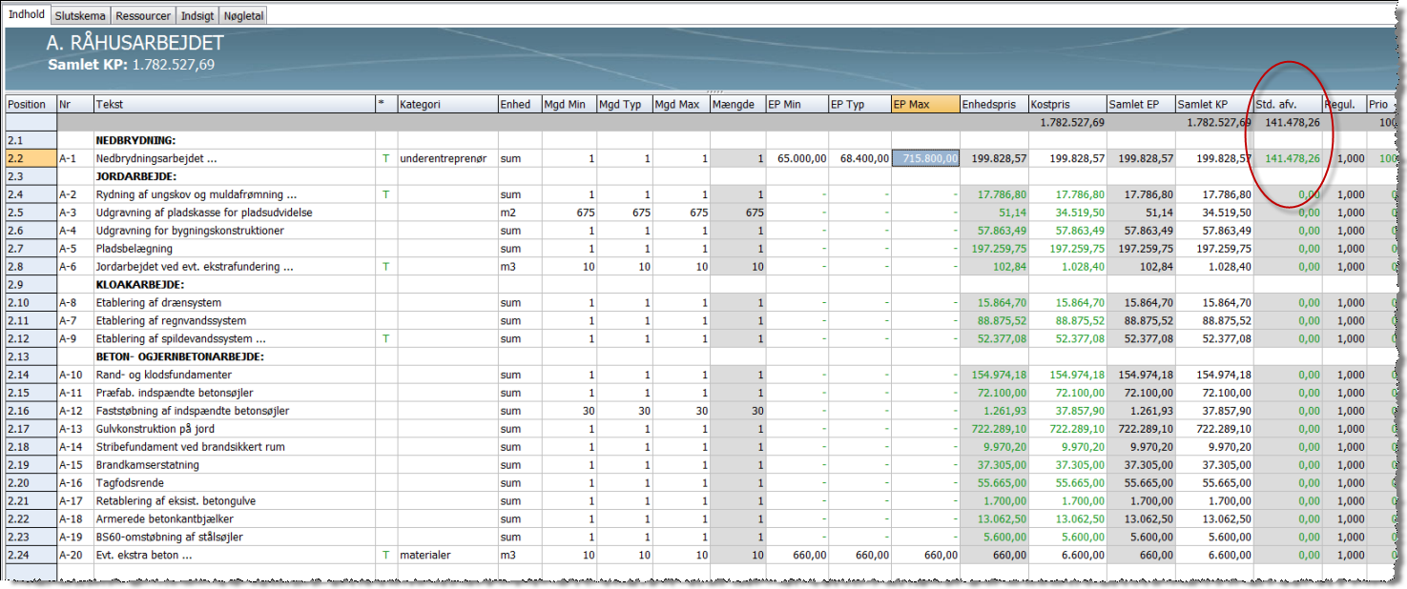Select the Kategori column header

[x=447, y=104]
